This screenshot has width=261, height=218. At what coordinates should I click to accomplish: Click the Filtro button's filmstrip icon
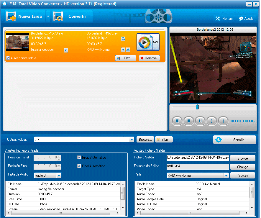click(119, 58)
